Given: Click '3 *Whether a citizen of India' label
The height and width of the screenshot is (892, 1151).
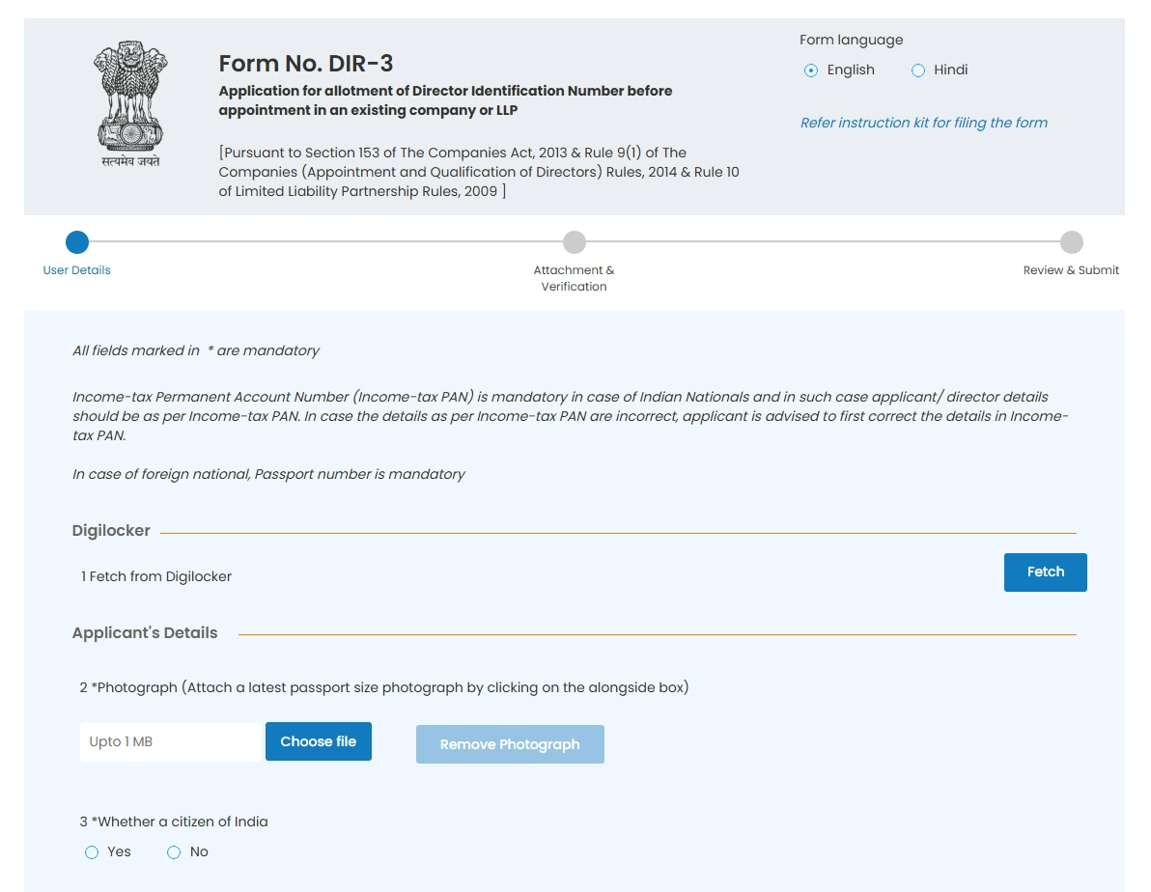Looking at the screenshot, I should 173,822.
